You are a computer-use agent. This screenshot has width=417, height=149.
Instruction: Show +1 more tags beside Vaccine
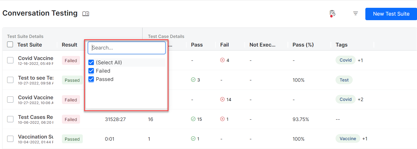point(365,139)
